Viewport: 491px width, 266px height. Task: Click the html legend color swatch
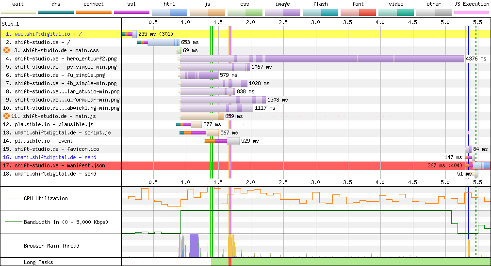click(169, 13)
